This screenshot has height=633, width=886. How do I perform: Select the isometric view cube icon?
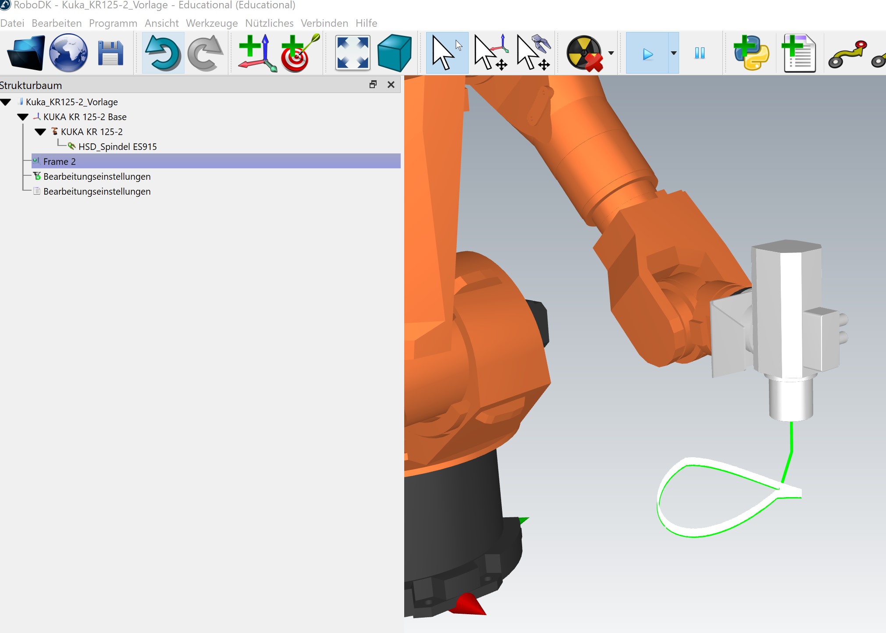point(394,53)
